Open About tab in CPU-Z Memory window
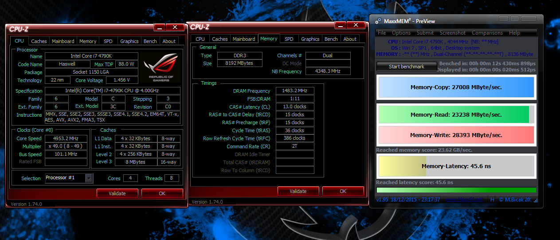560x240 pixels. tap(350, 39)
